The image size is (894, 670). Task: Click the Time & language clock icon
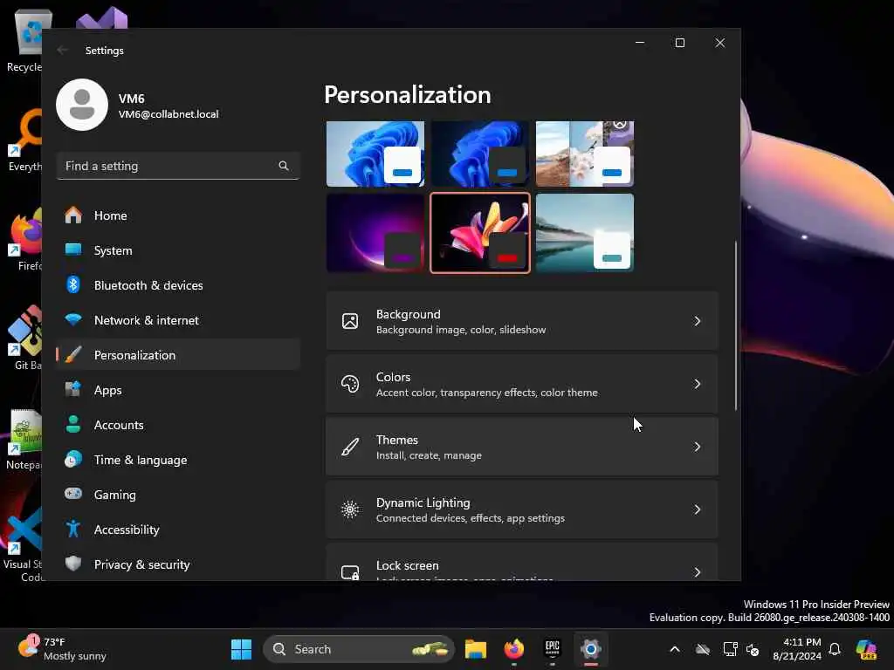click(73, 459)
